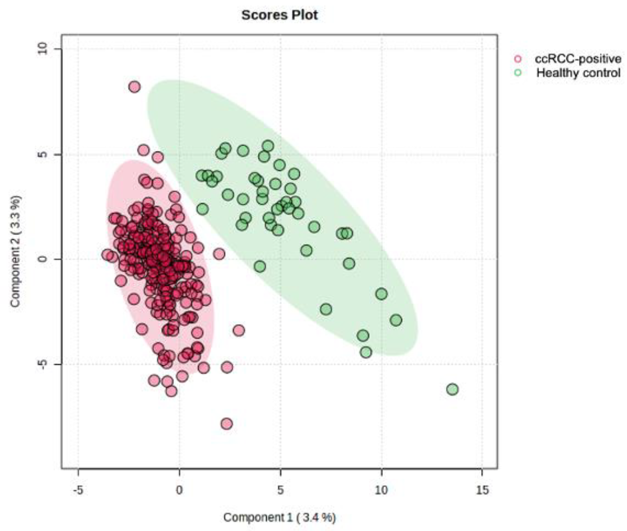Select the Healthy control legend label
This screenshot has height=531, width=627.
(x=578, y=73)
